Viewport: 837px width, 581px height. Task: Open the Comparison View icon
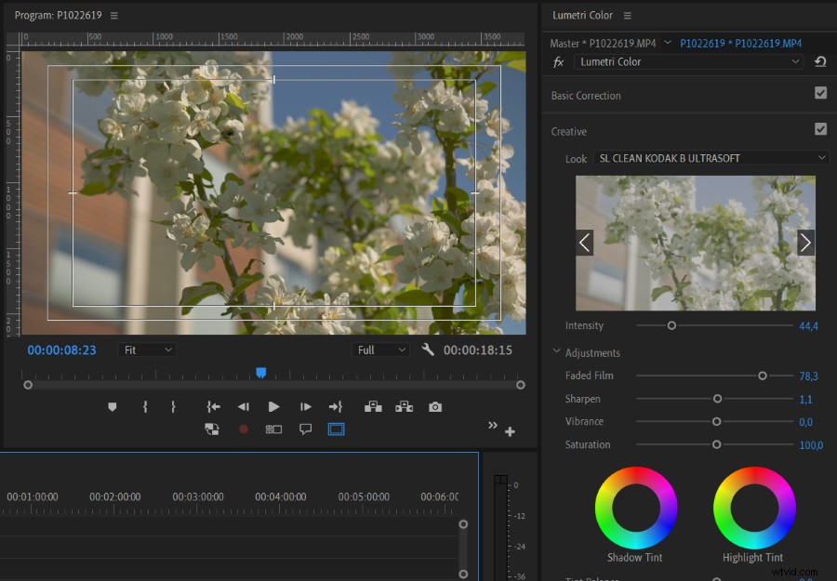[211, 429]
